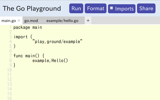
Task: Select the main.go tab
Action: 9,21
